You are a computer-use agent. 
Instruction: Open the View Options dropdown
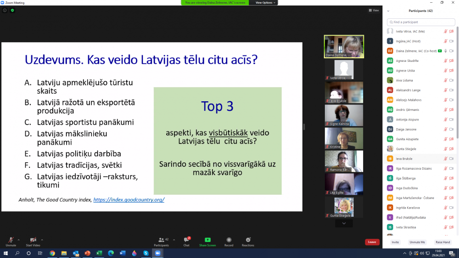[x=266, y=3]
